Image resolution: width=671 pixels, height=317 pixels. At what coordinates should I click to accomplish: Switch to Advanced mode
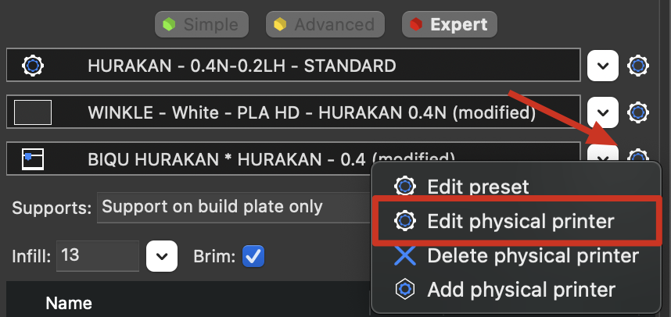tap(327, 23)
